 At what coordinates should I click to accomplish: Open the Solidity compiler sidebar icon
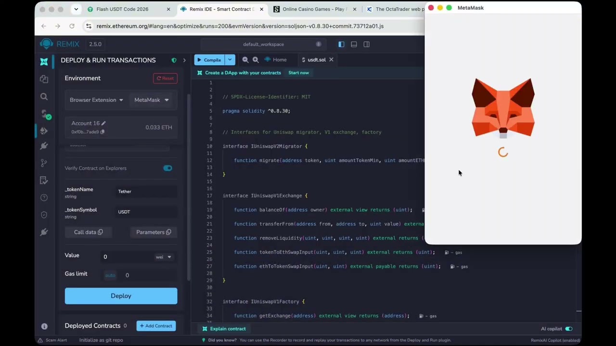[45, 114]
